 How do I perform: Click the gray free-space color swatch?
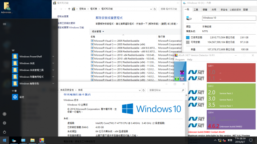point(188,42)
